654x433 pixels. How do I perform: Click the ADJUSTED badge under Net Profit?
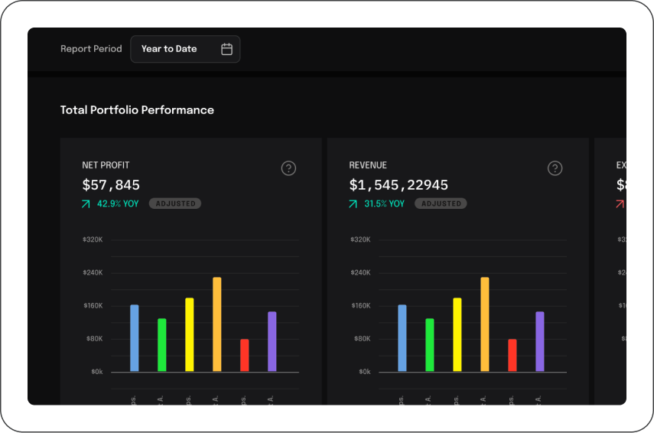point(174,204)
